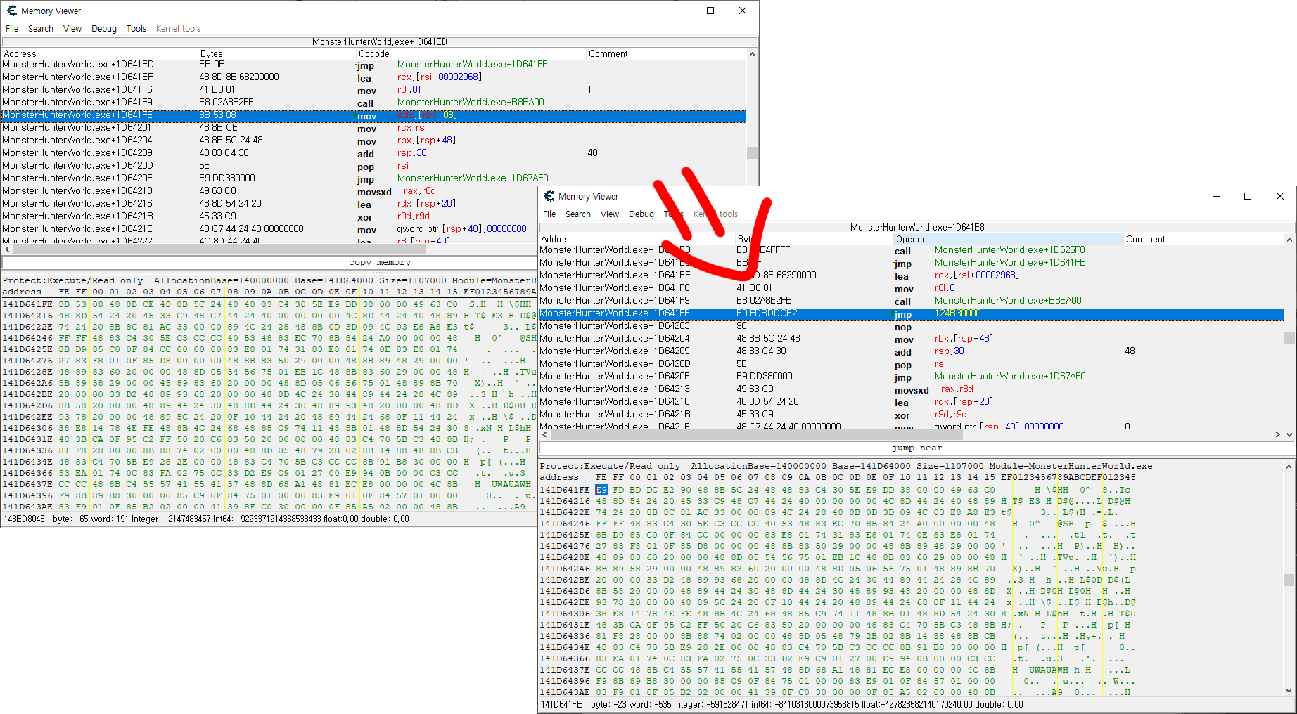
Task: Click the front window status bar showing 141D641FE byte values
Action: click(x=916, y=705)
